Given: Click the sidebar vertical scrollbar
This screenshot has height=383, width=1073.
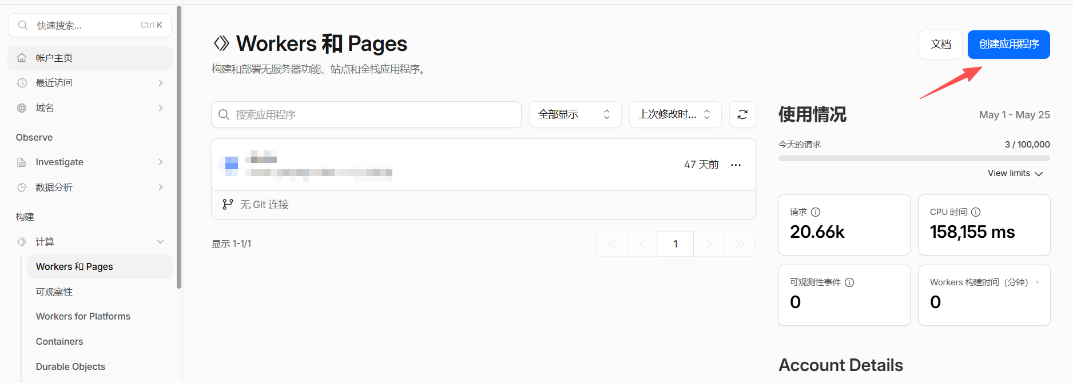Looking at the screenshot, I should click(x=179, y=147).
